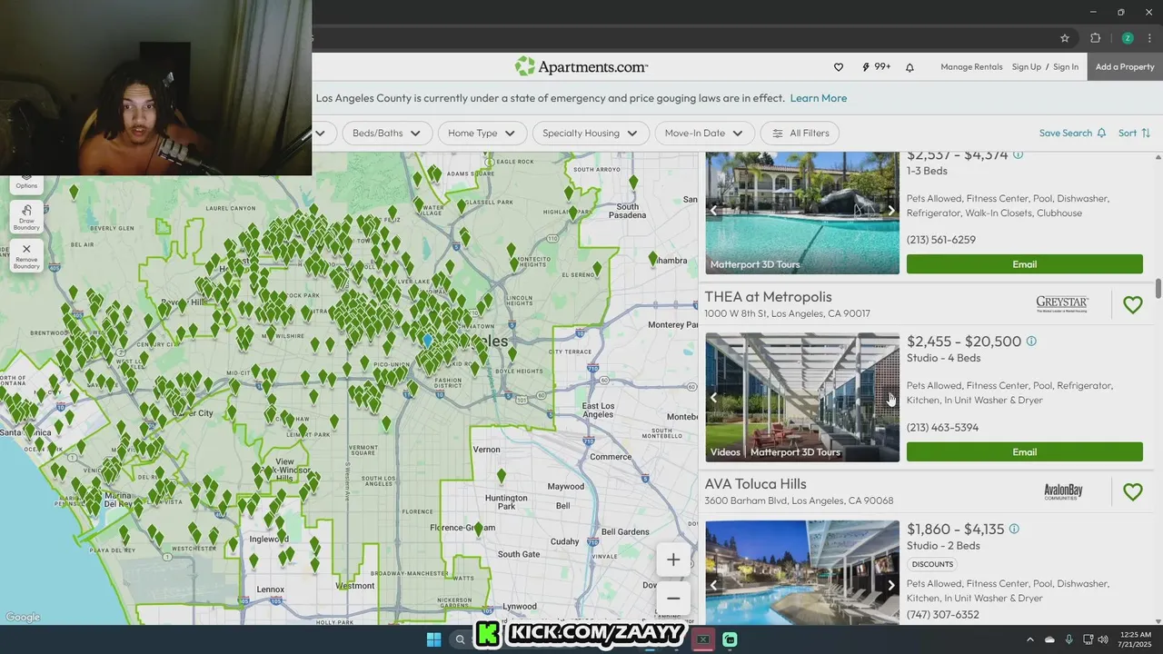Favorite AVA Toluca Hills with heart
The width and height of the screenshot is (1163, 654).
(1132, 492)
